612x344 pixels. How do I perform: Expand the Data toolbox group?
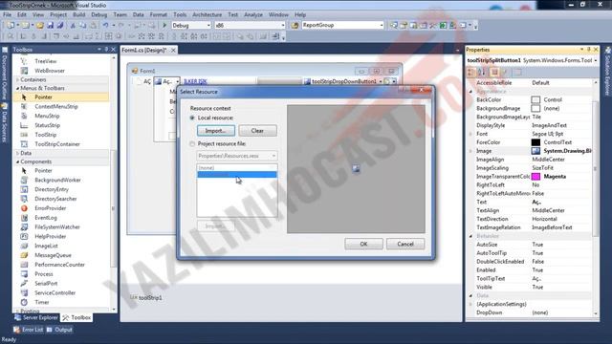[17, 153]
